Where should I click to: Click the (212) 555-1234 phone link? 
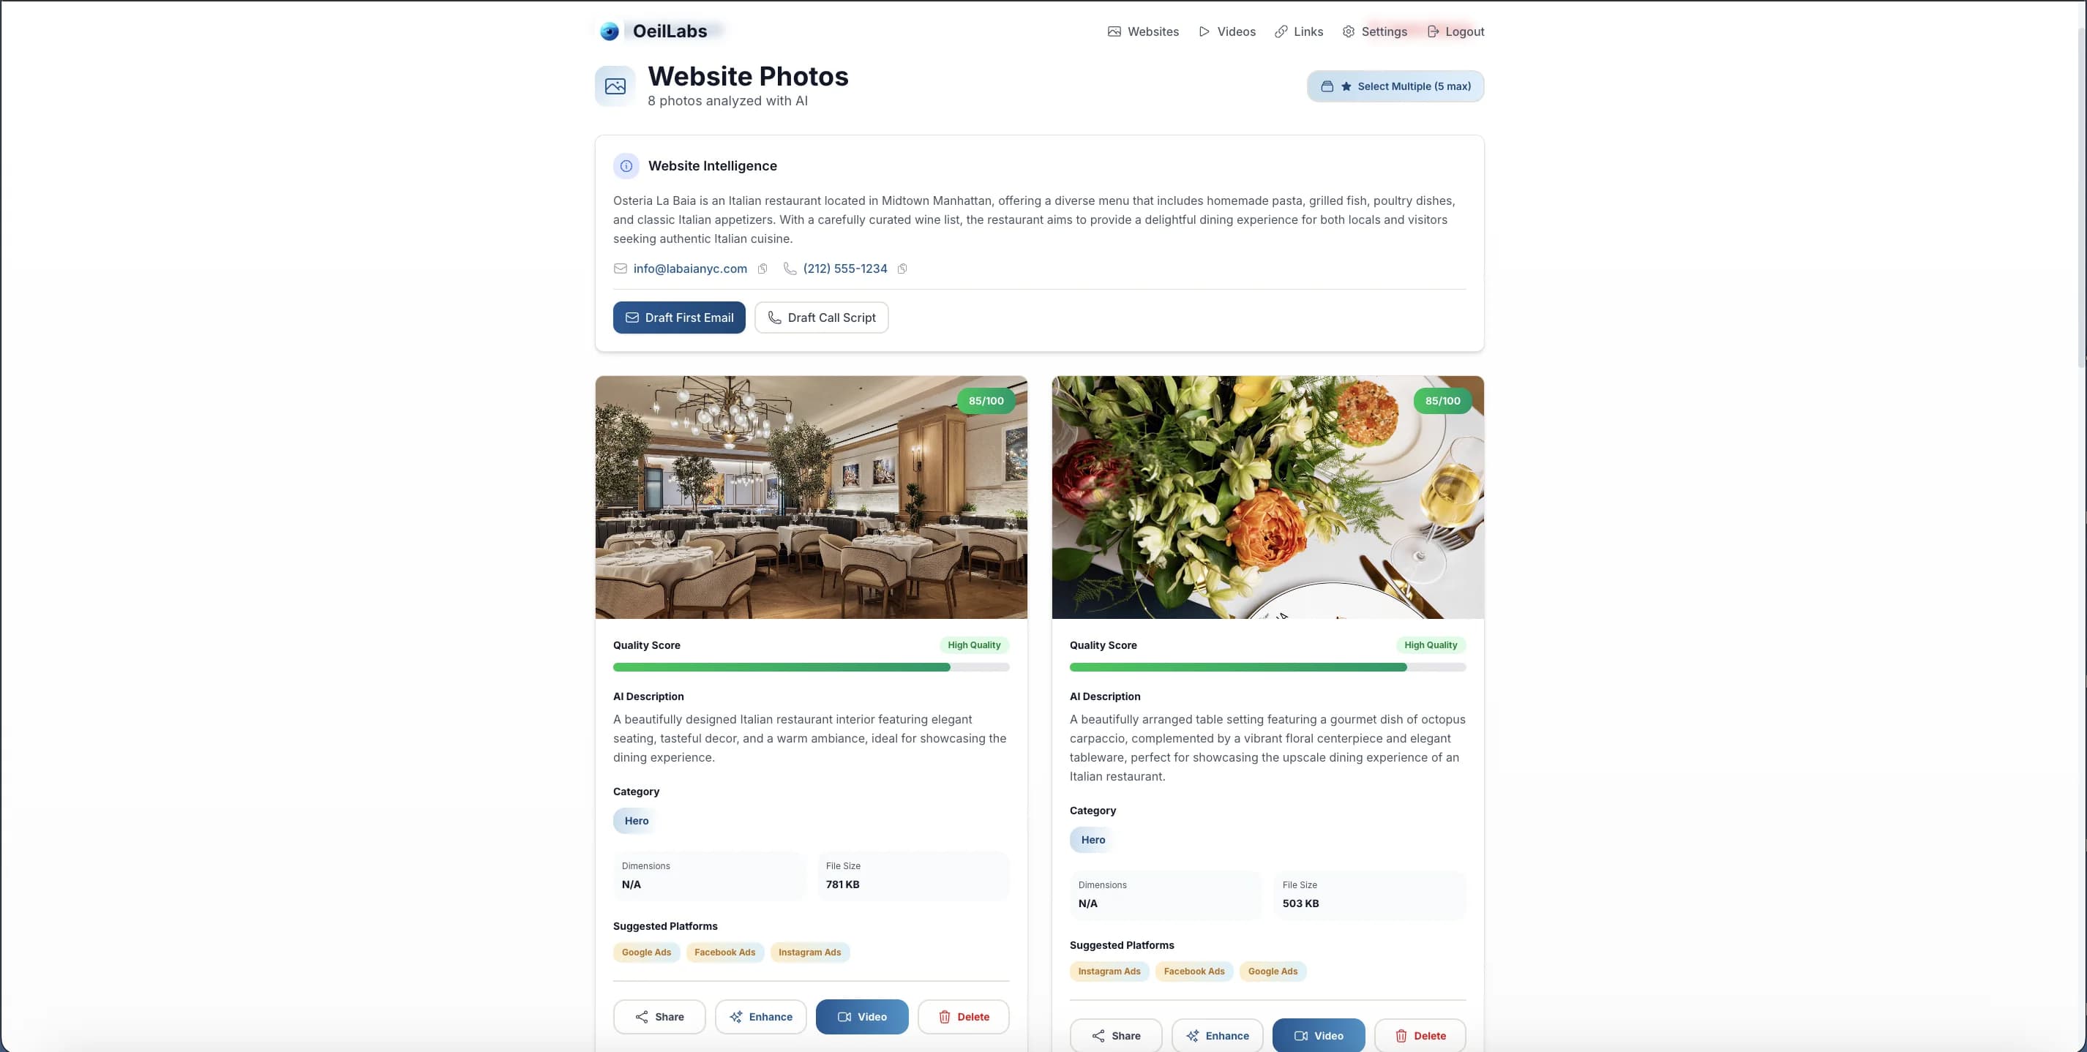[x=845, y=269]
